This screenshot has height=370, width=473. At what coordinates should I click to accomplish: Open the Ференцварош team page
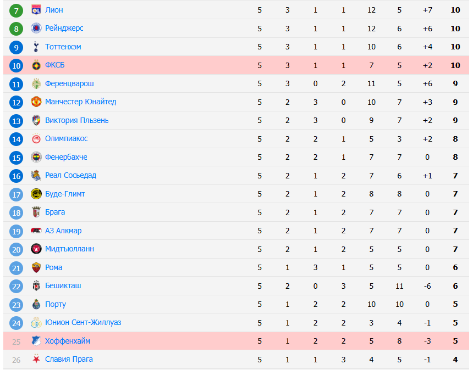point(69,83)
